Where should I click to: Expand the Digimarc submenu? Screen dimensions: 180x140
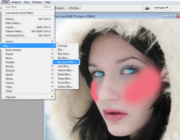(x=11, y=97)
